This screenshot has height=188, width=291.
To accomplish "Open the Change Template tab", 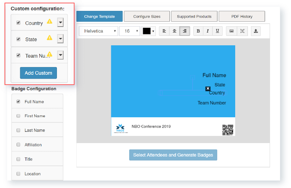I will point(100,16).
